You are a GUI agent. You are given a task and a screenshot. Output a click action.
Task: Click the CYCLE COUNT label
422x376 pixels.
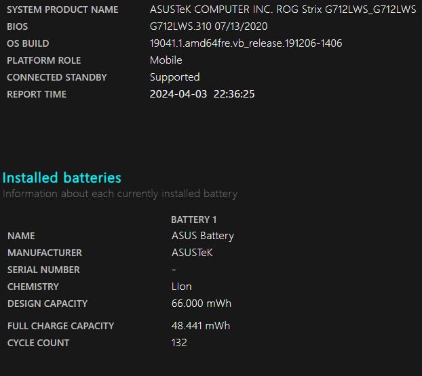(38, 343)
